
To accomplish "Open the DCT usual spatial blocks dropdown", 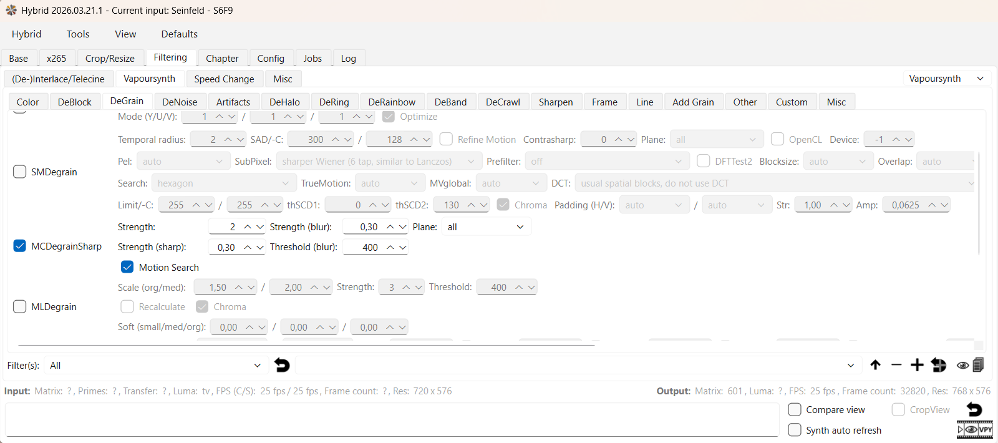I will pyautogui.click(x=775, y=183).
